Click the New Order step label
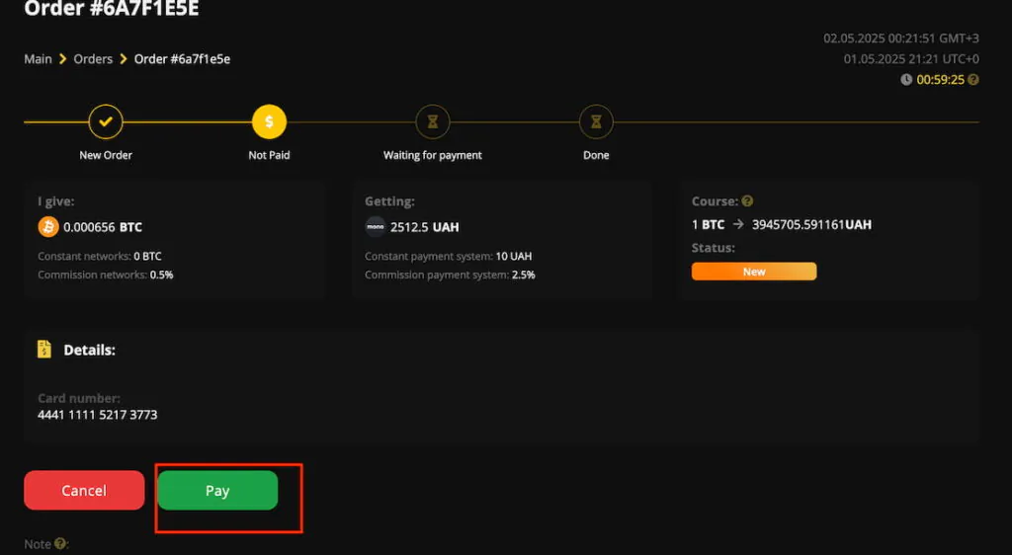This screenshot has height=555, width=1012. click(106, 155)
